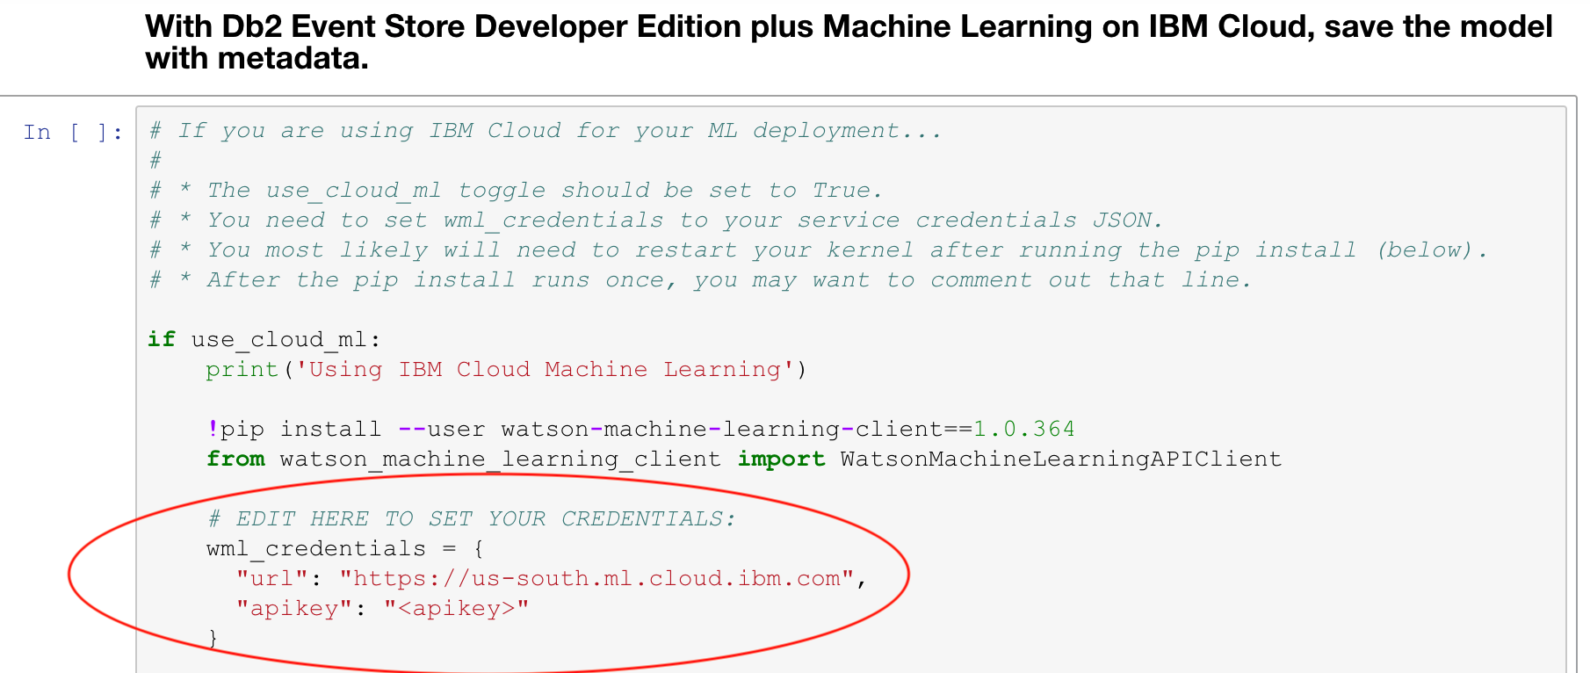Click the "<apikey>" placeholder value
The width and height of the screenshot is (1590, 673).
[457, 609]
